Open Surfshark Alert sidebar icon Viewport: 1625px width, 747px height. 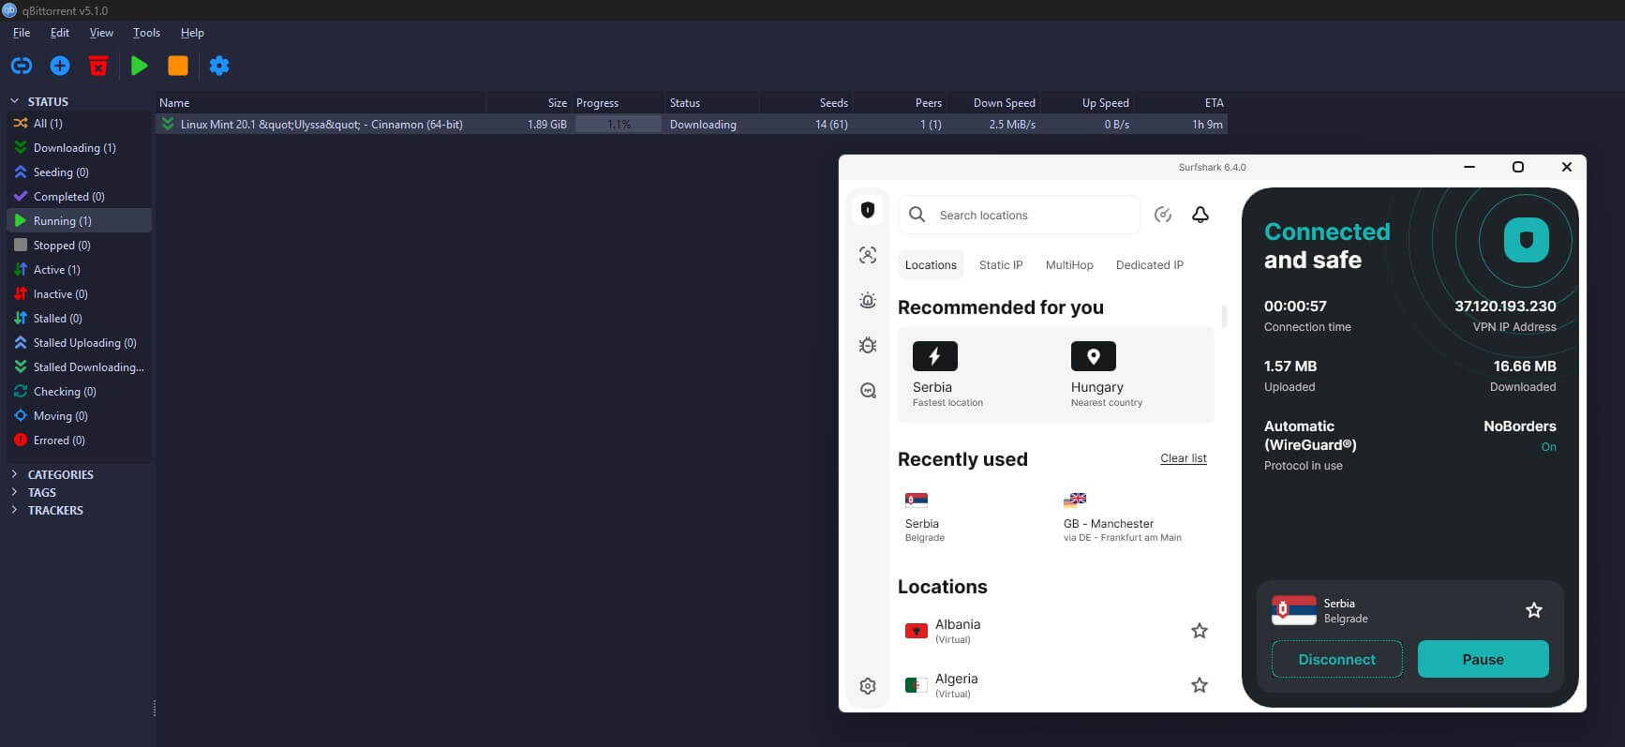(868, 300)
